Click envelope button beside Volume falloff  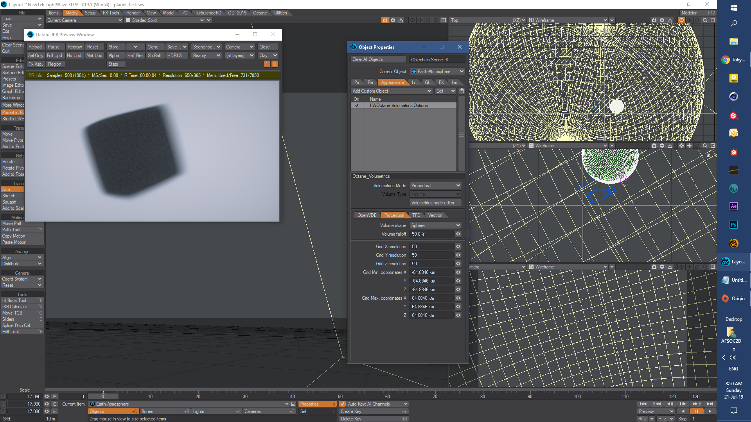point(458,234)
